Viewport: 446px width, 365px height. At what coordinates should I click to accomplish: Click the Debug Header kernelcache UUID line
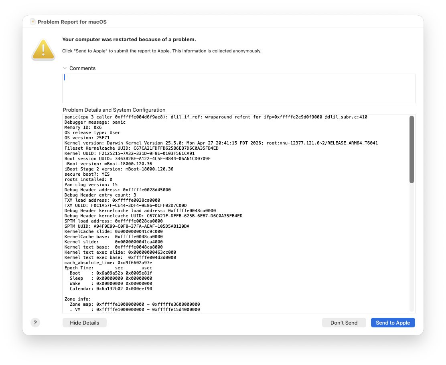click(153, 216)
